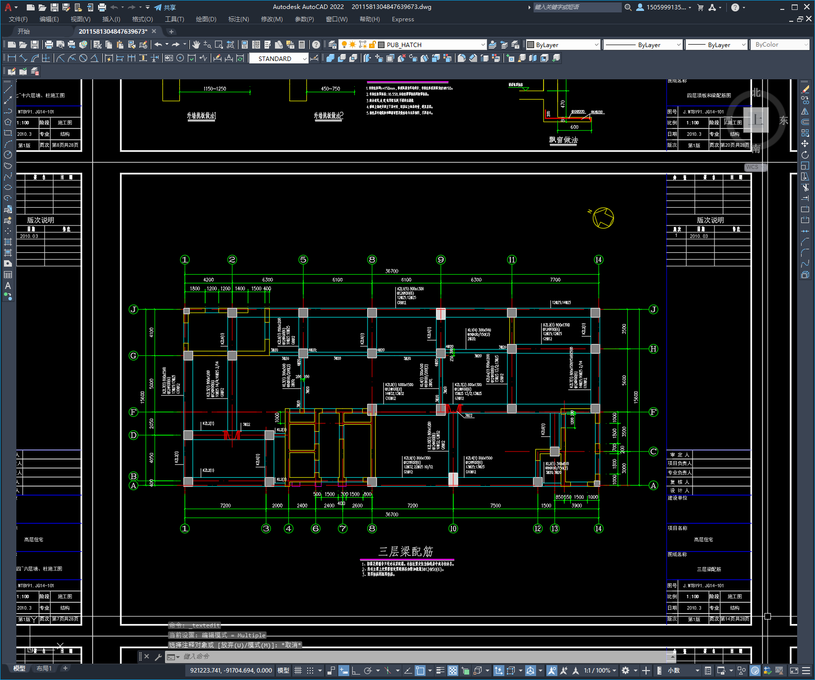
Task: Click the ByLayer color swatch square
Action: click(x=531, y=45)
